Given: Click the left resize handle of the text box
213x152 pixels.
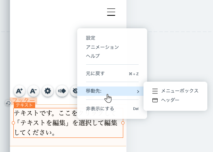Looking at the screenshot, I should 13,123.
